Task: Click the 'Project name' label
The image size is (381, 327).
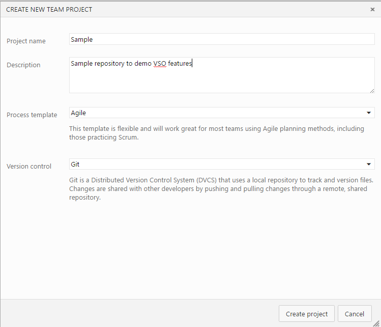Action: click(26, 41)
